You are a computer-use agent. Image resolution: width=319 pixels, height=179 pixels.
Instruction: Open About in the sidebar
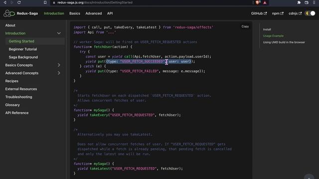(x=10, y=25)
